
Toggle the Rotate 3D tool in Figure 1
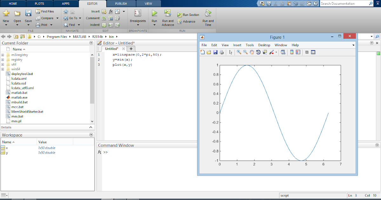258,52
